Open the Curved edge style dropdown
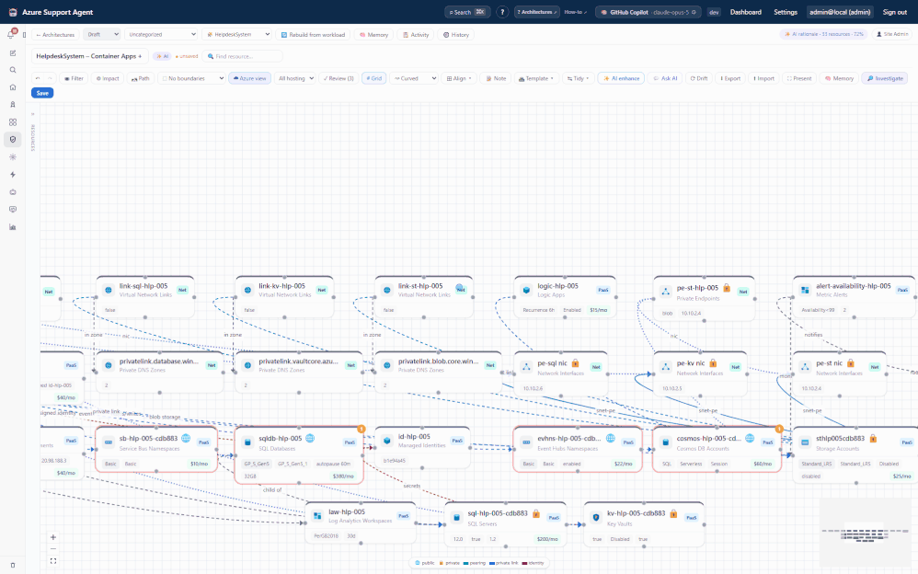Screen dimensions: 918x574 414,78
